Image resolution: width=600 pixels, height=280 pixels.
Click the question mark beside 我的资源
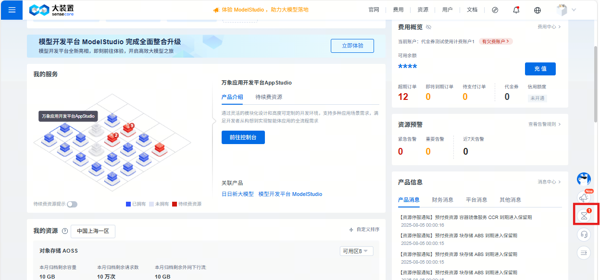click(x=65, y=231)
